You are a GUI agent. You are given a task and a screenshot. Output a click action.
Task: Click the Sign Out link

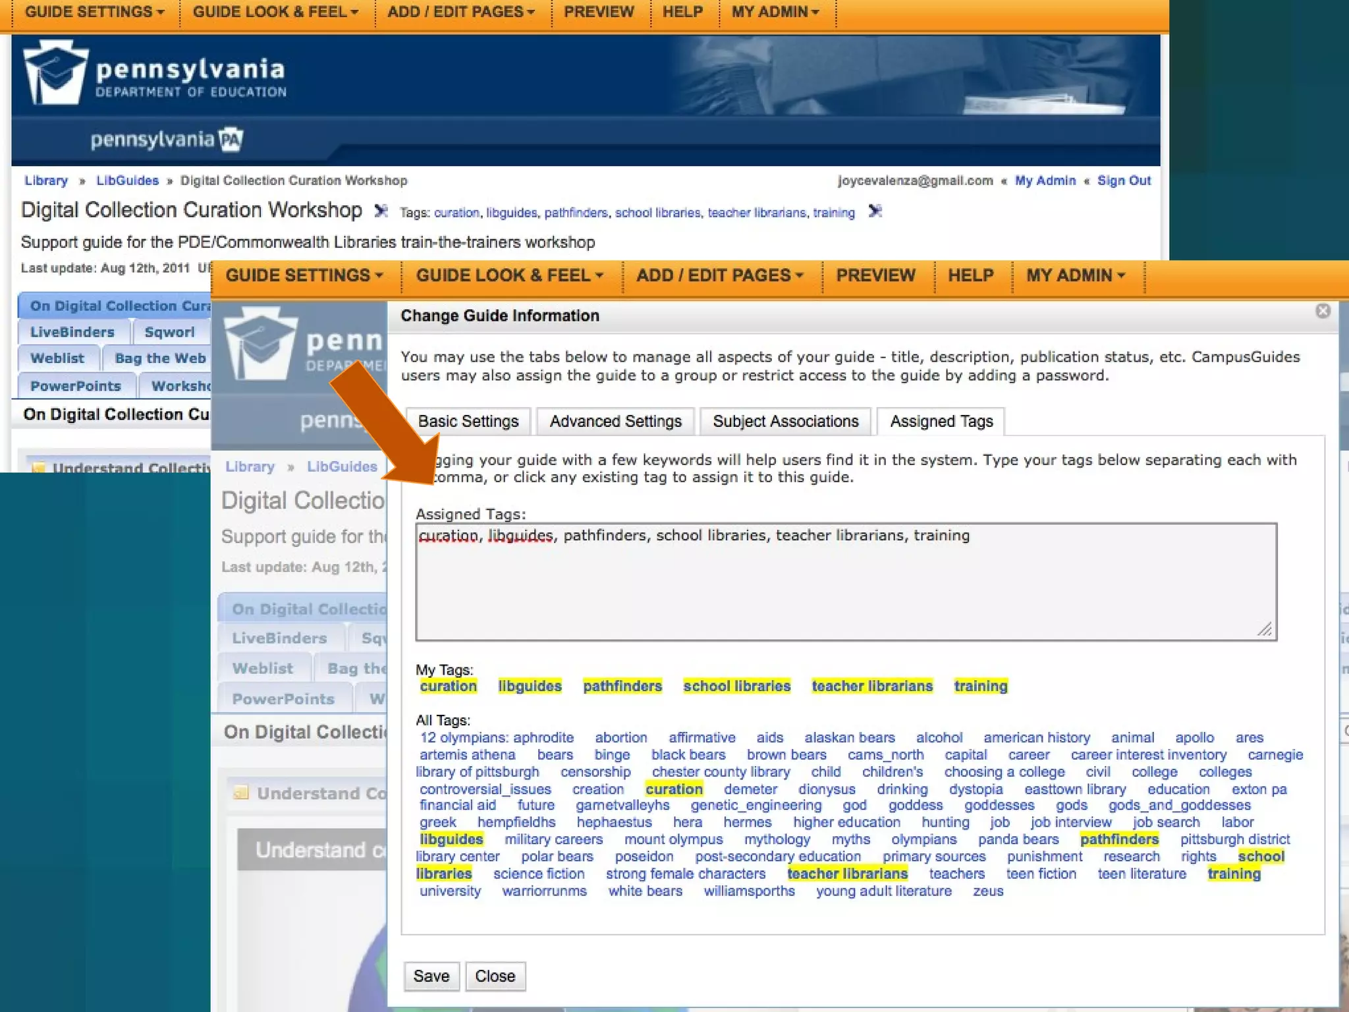[x=1124, y=181]
